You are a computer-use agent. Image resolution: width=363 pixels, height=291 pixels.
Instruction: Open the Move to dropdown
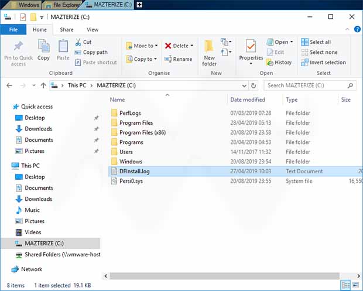[x=142, y=46]
